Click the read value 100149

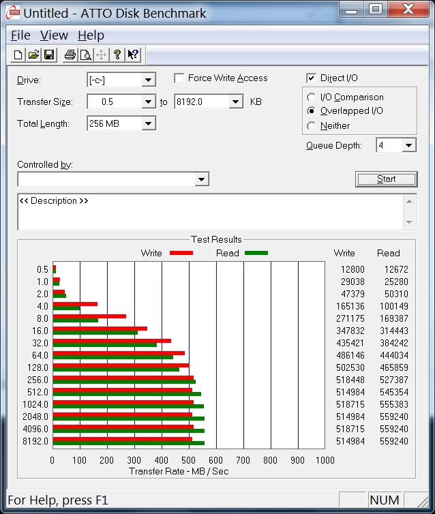tap(393, 306)
